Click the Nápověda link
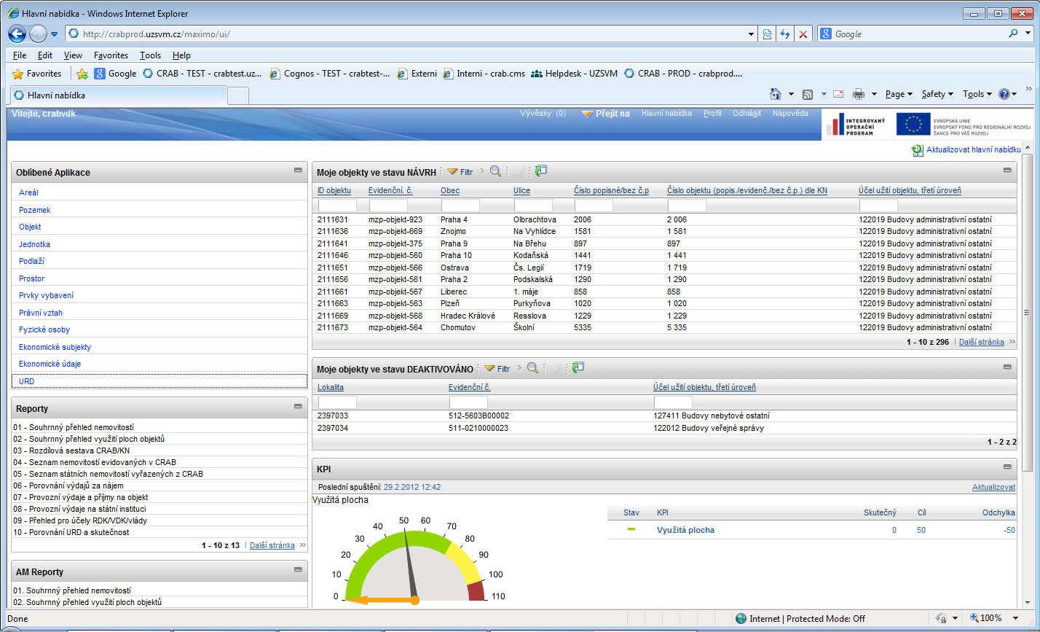The width and height of the screenshot is (1040, 632). tap(790, 114)
